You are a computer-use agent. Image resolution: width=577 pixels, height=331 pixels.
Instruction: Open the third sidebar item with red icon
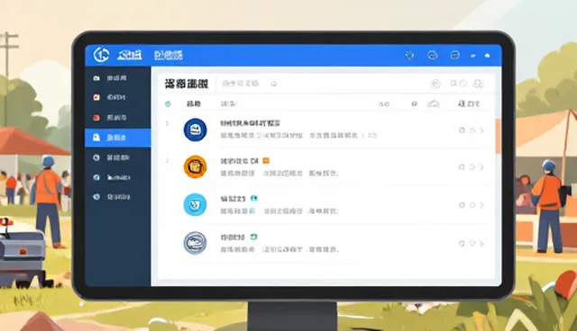pos(118,118)
